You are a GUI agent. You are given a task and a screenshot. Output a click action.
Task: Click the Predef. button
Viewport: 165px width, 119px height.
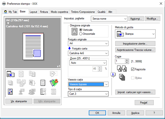[144, 103]
